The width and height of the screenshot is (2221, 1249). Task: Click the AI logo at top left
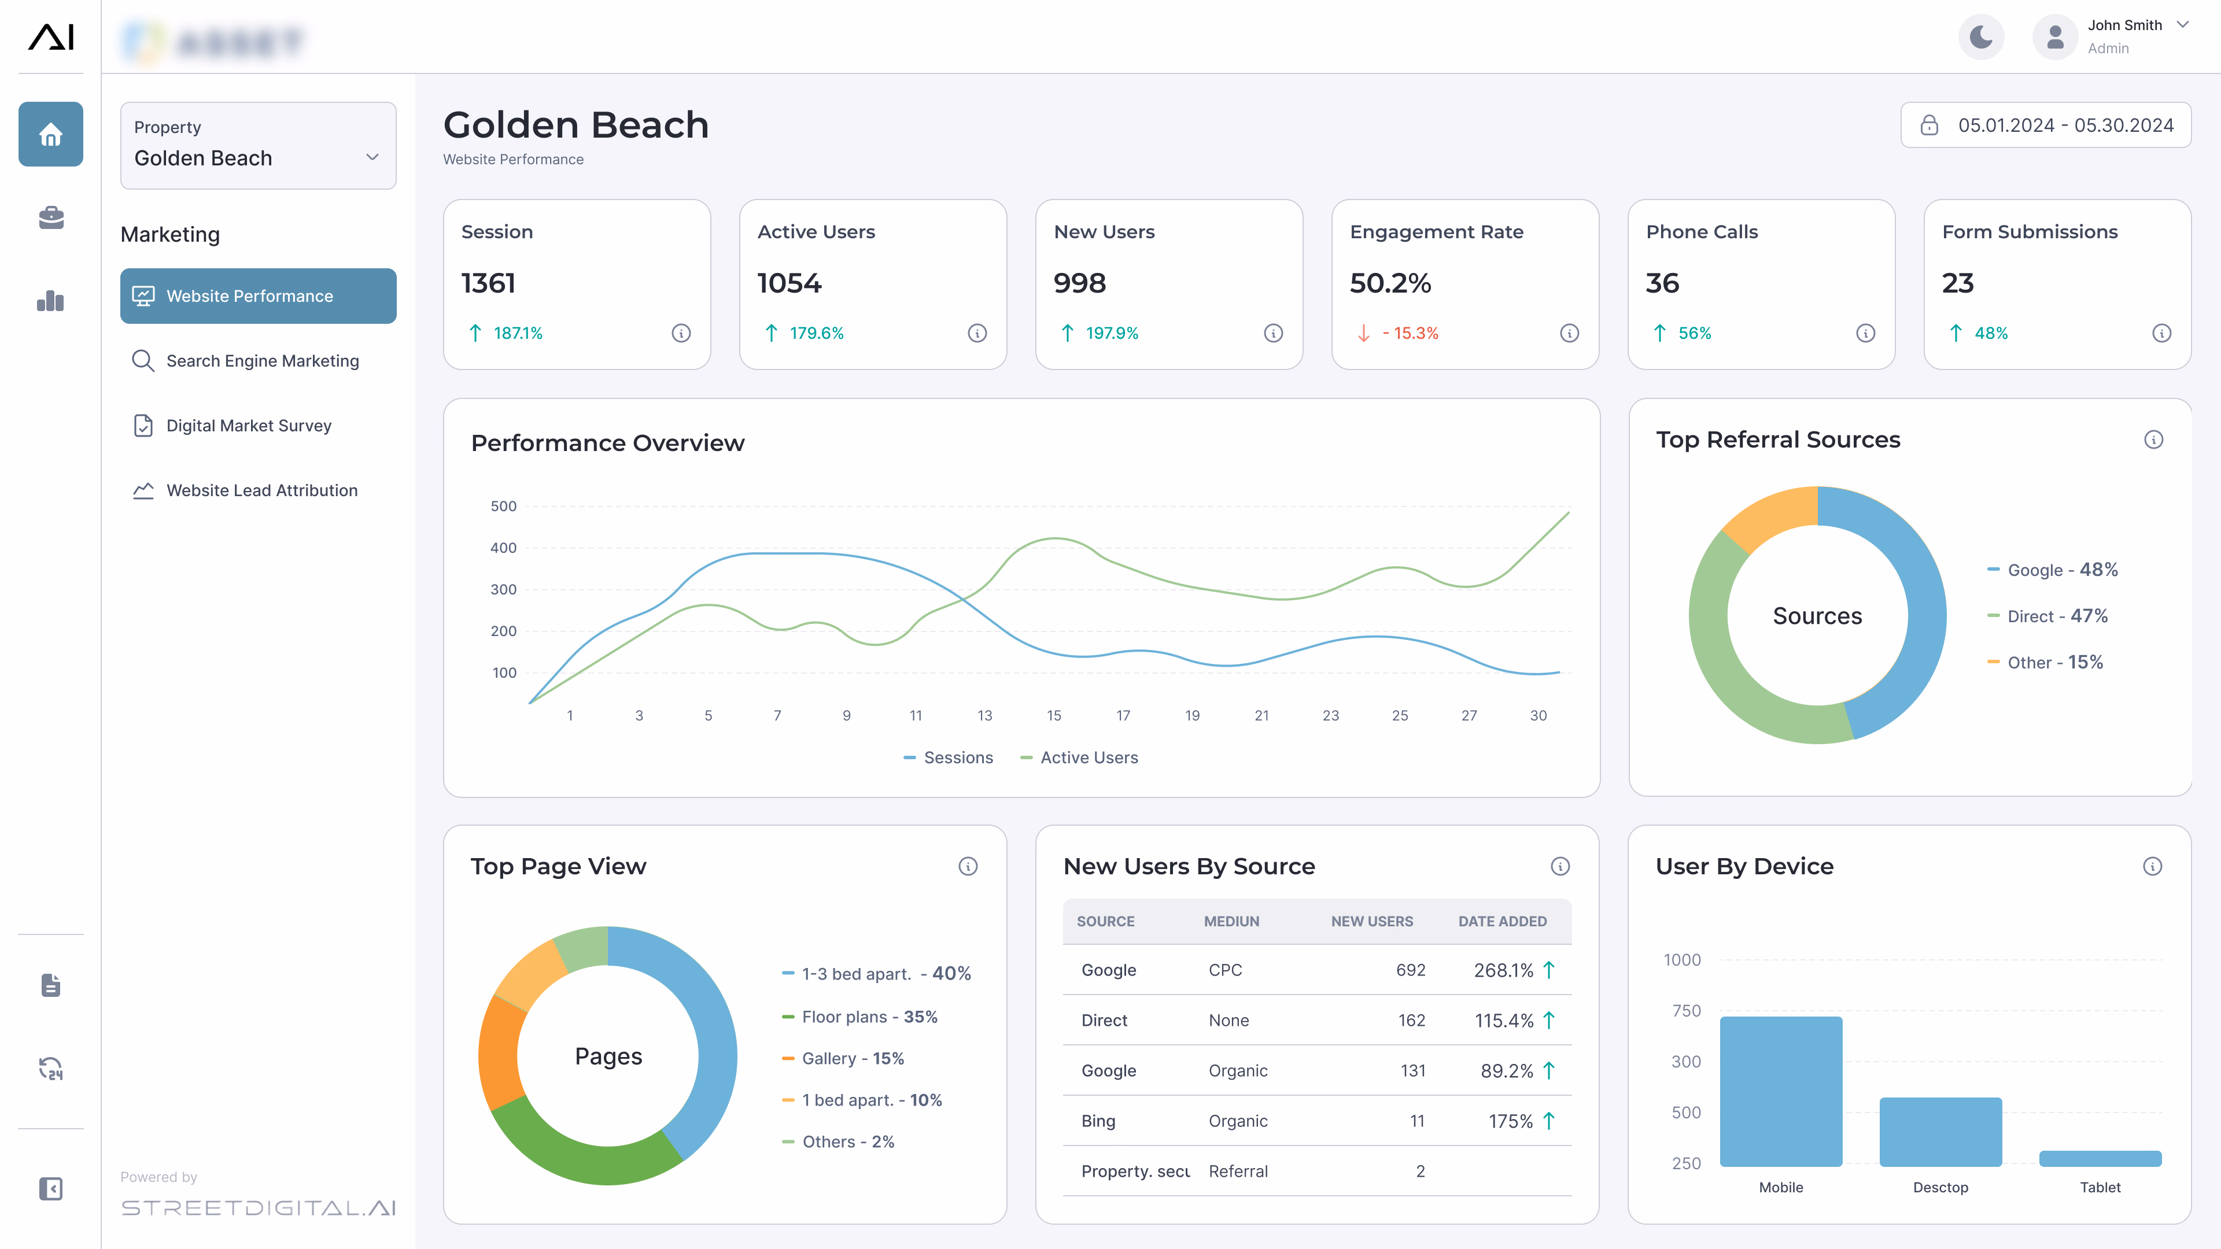tap(51, 37)
